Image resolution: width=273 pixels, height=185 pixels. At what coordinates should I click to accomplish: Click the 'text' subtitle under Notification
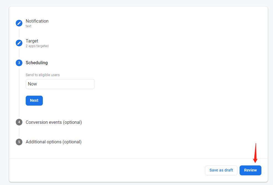tap(28, 26)
